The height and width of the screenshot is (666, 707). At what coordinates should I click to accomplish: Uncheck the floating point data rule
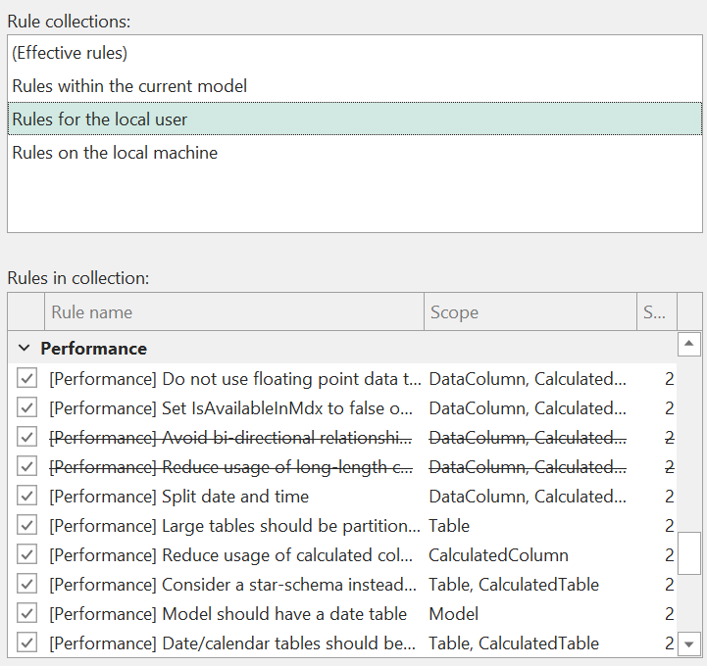[x=26, y=379]
